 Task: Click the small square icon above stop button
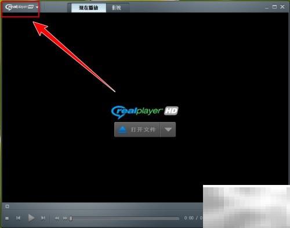pos(7,206)
